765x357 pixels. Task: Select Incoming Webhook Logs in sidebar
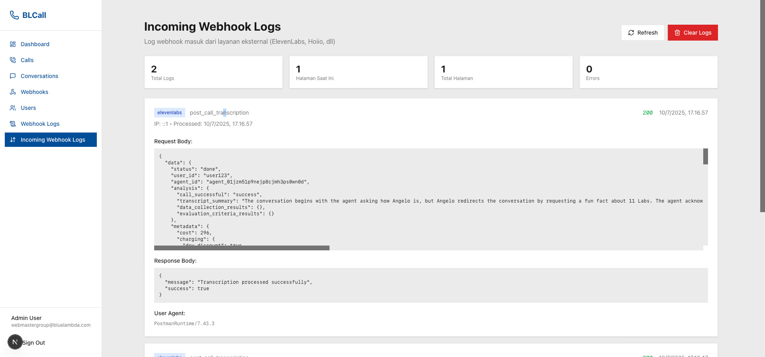53,140
